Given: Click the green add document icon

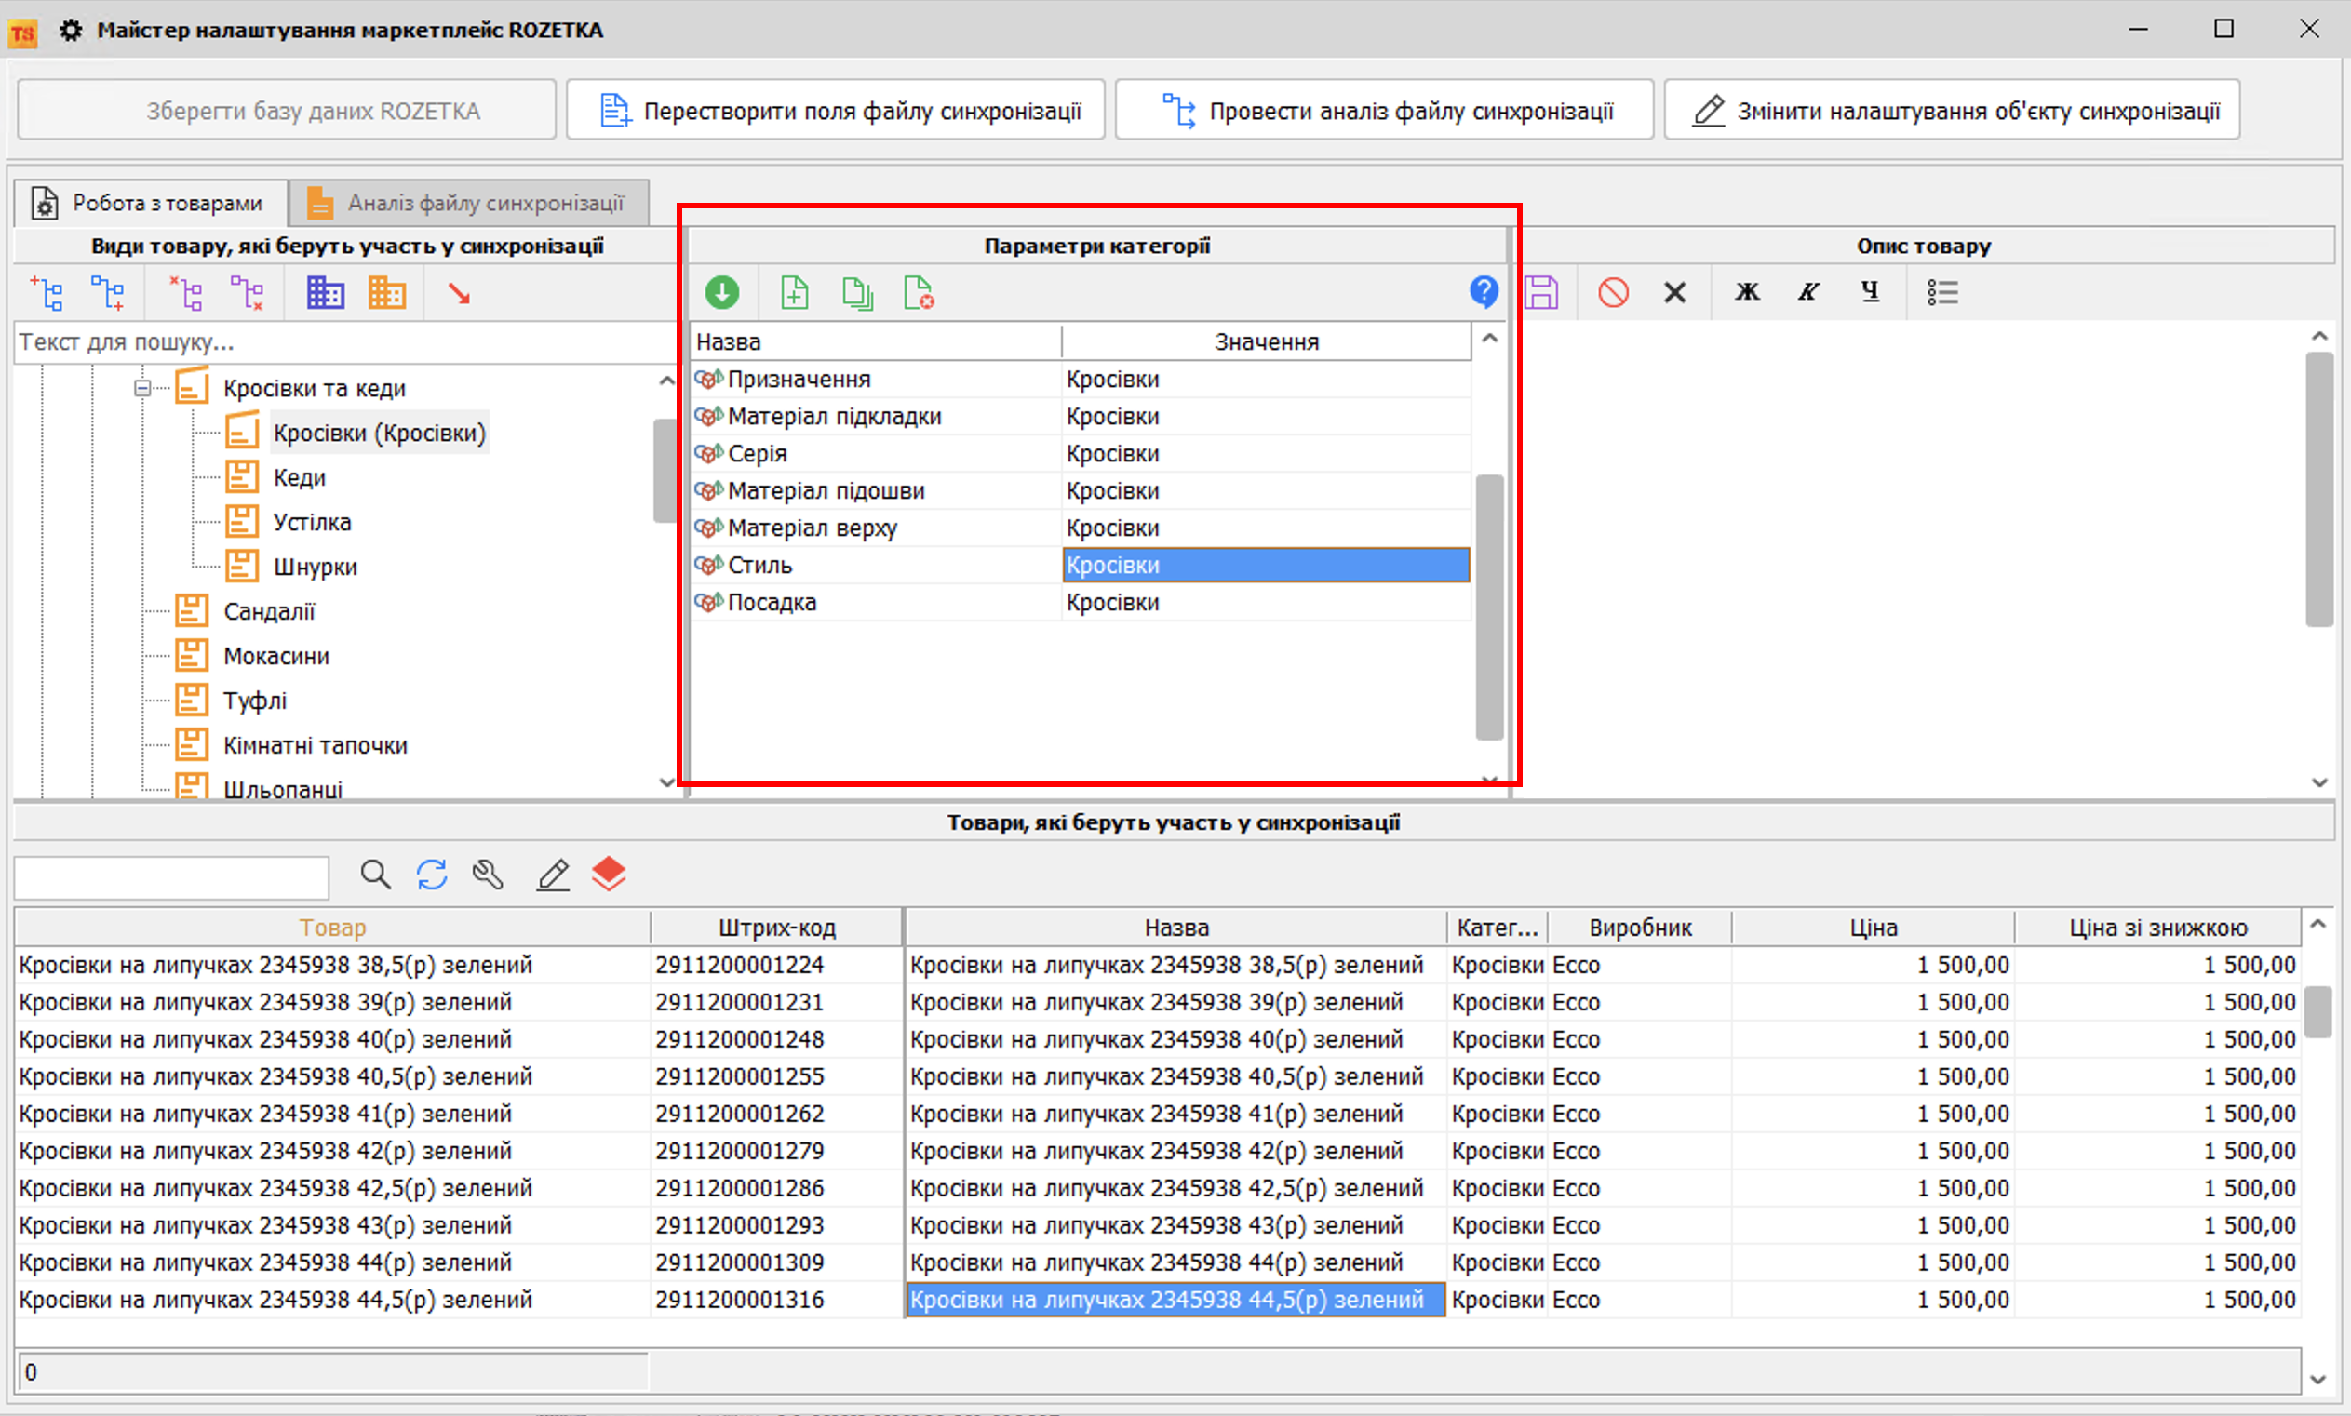Looking at the screenshot, I should coord(795,292).
